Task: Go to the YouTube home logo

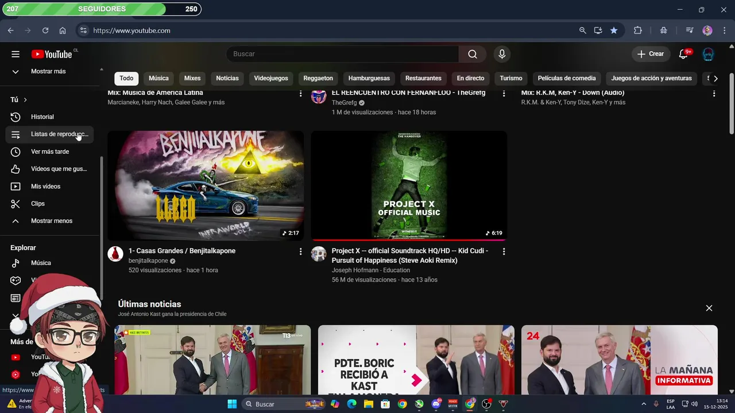Action: click(x=52, y=54)
